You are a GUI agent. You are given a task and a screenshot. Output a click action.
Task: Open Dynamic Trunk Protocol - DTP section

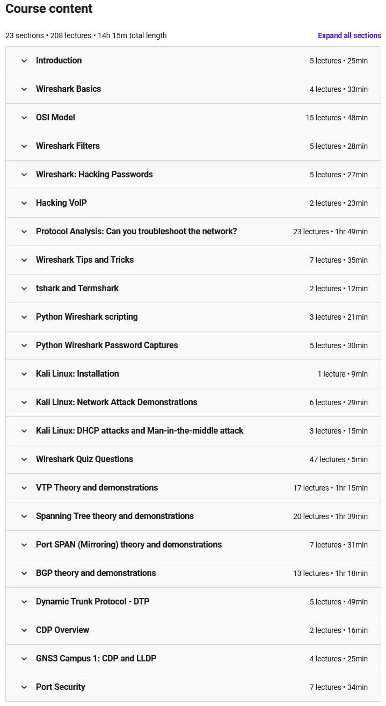coord(93,602)
